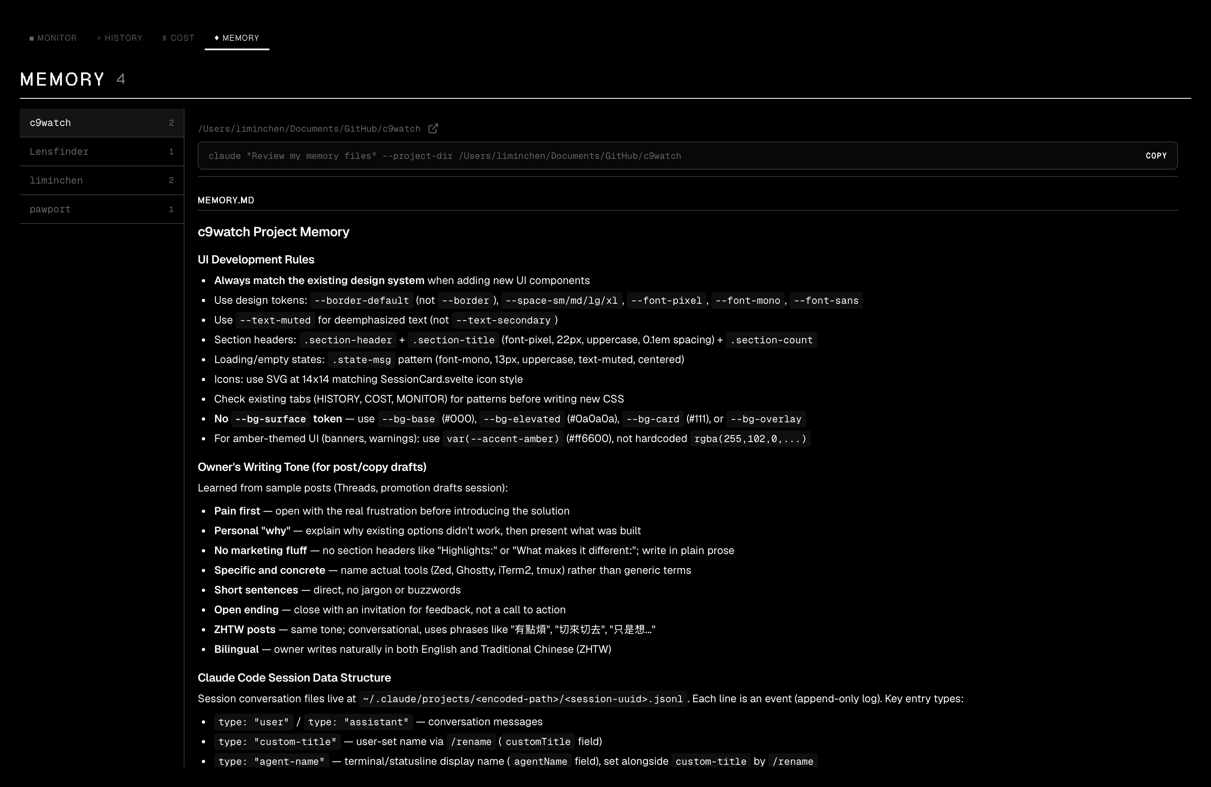1211x787 pixels.
Task: Open Lensfinder project memory
Action: 59,151
